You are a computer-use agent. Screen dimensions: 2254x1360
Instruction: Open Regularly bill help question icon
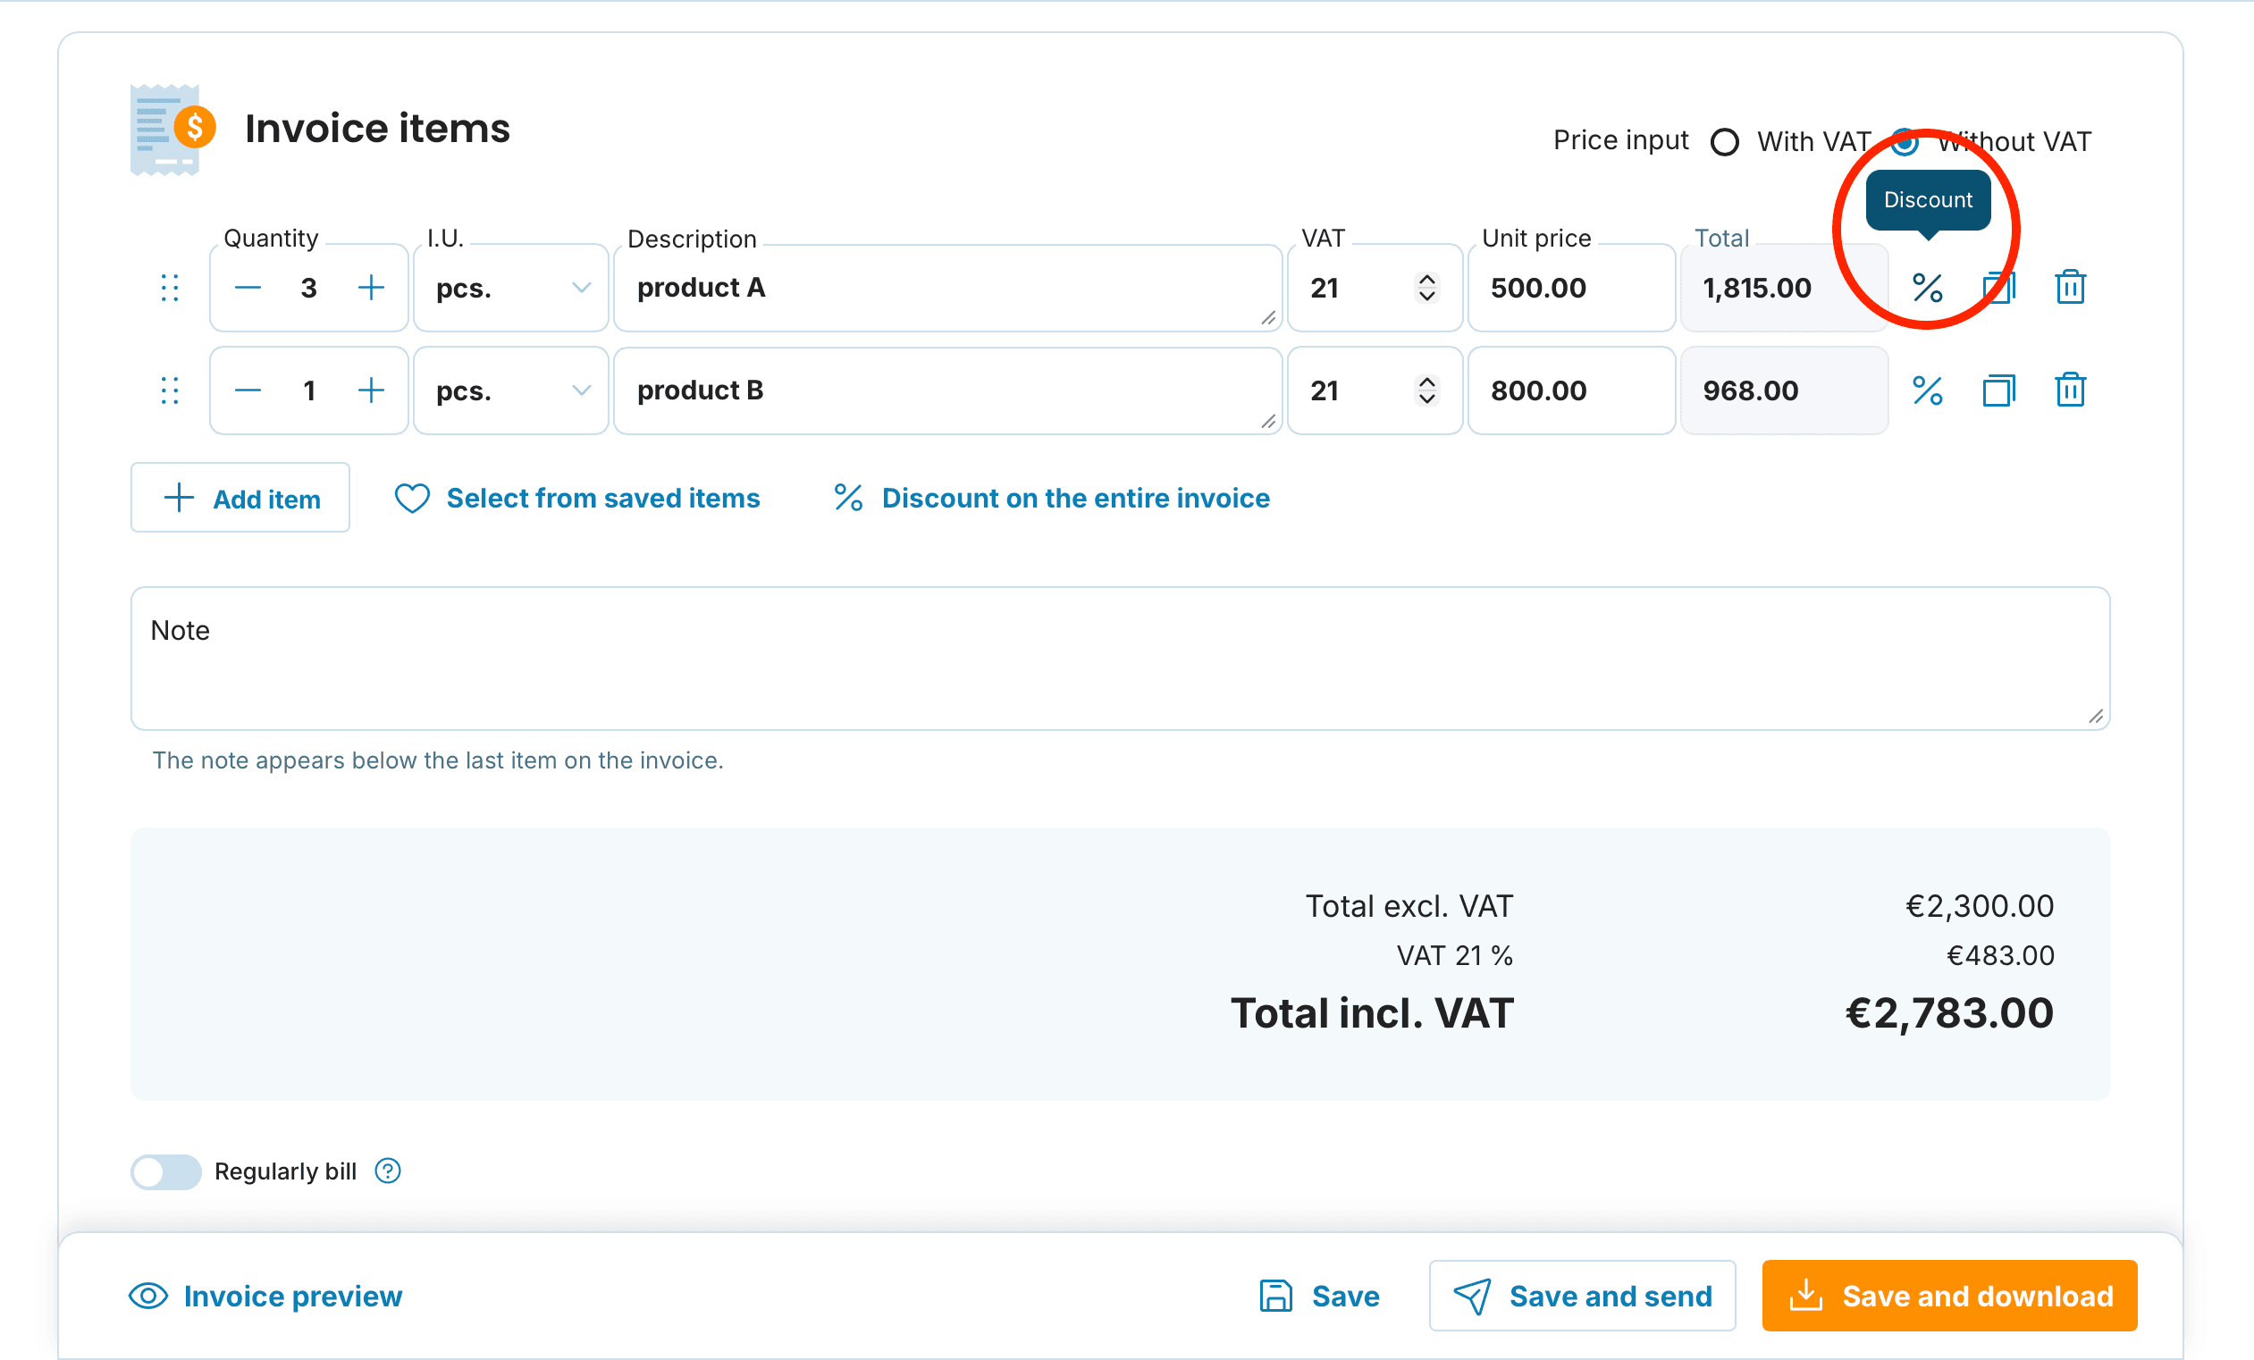(x=388, y=1171)
